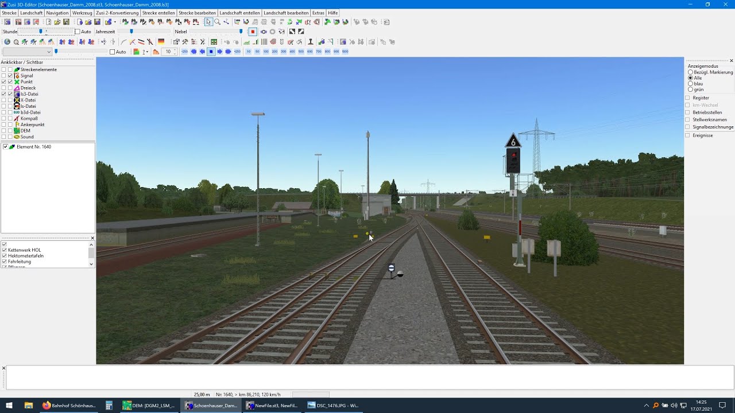Image resolution: width=735 pixels, height=413 pixels.
Task: Enable the Register checkbox
Action: (x=688, y=98)
